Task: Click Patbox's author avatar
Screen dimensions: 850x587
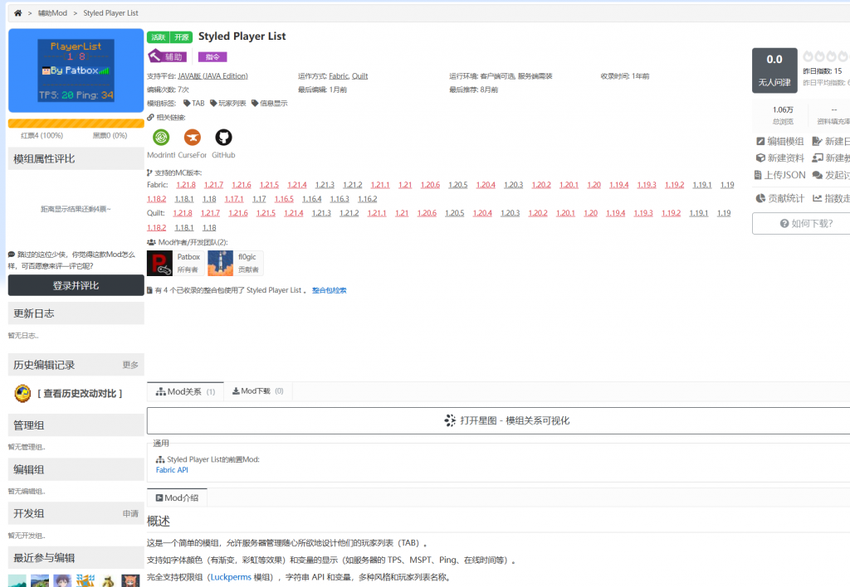Action: [159, 263]
